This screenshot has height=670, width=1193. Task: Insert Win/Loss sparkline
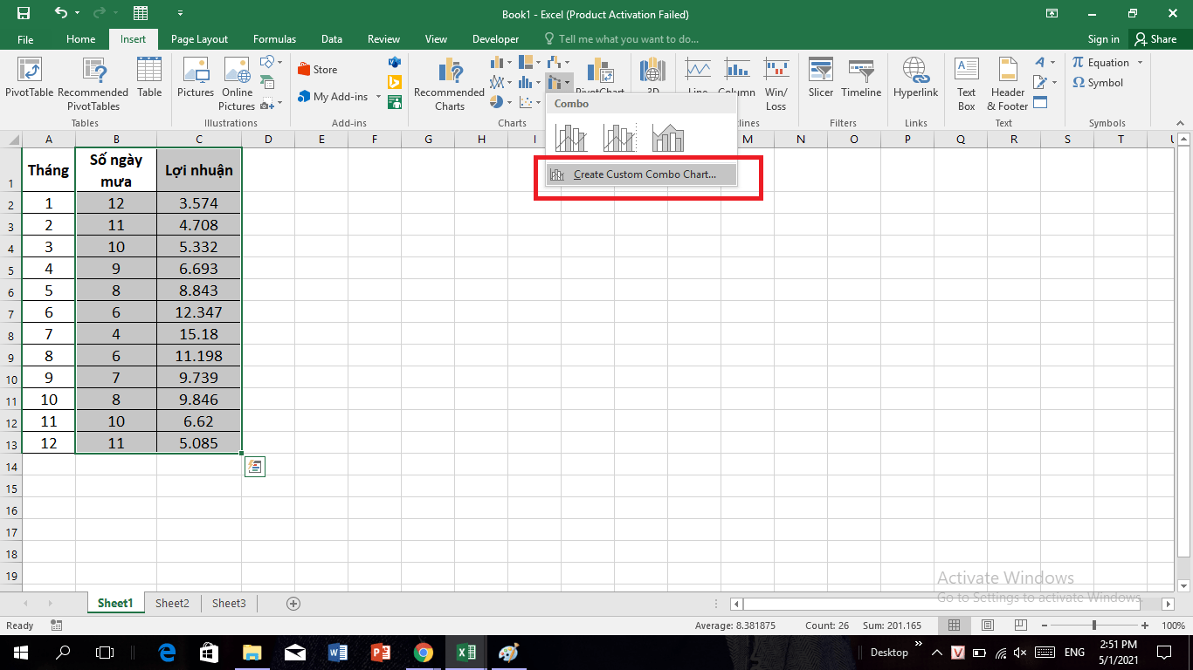coord(776,84)
